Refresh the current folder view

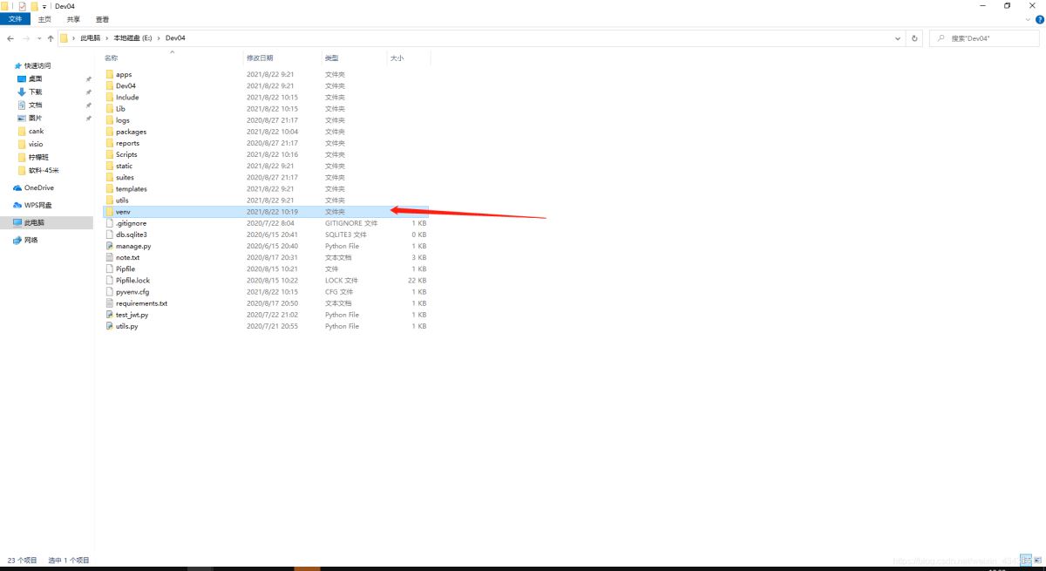[914, 38]
